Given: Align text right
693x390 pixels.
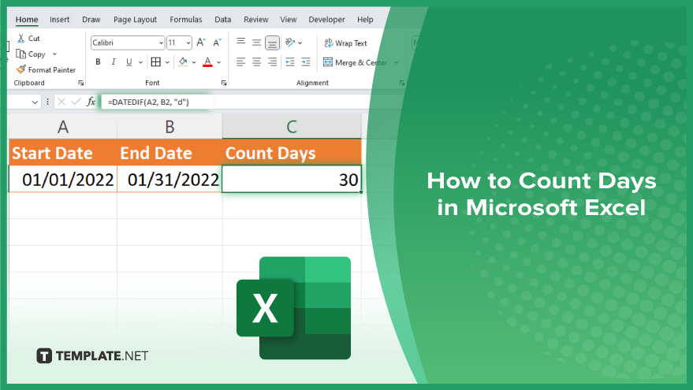Looking at the screenshot, I should 272,61.
